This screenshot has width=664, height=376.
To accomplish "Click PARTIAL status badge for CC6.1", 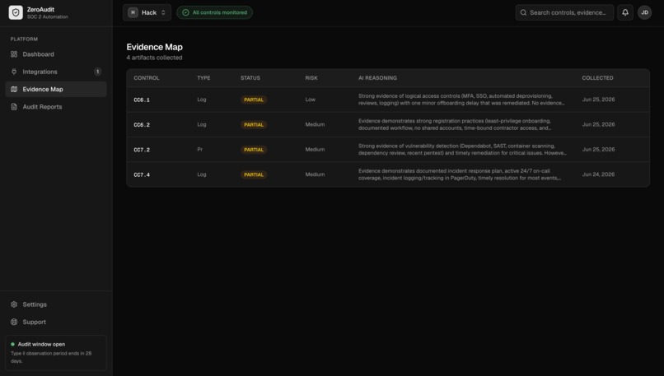I will pos(254,100).
